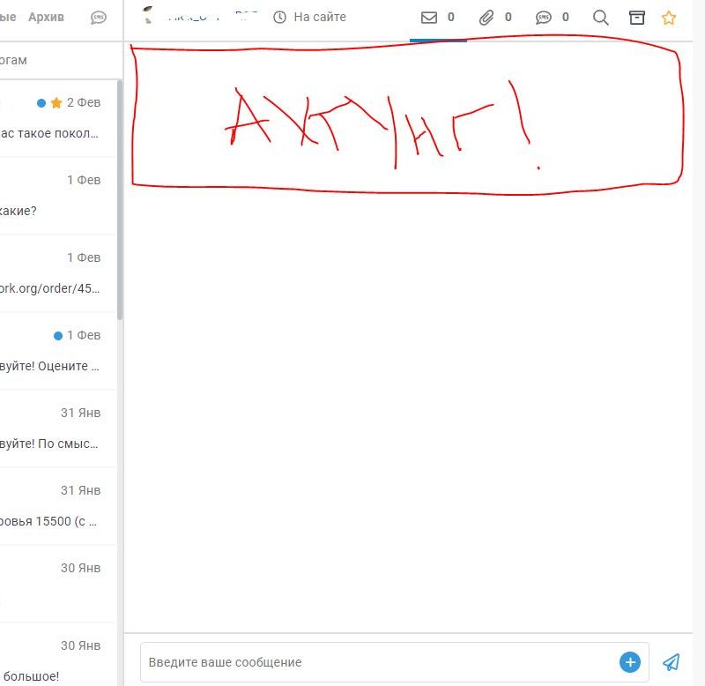Click the send message paper plane icon
705x686 pixels.
672,662
